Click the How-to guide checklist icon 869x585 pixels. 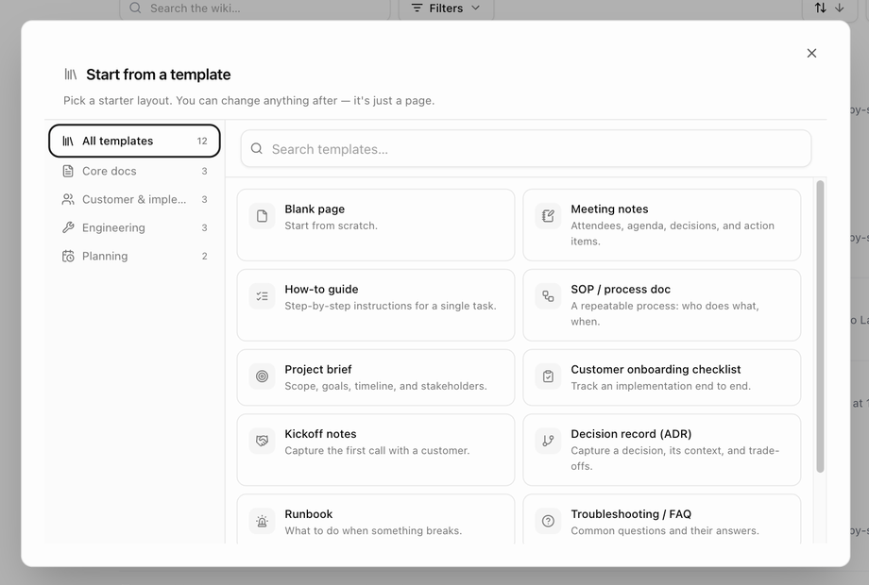click(x=263, y=296)
